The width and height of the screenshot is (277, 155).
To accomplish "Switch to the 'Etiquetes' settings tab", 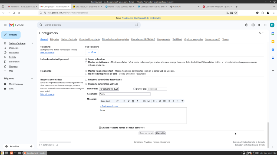I will pos(55,39).
